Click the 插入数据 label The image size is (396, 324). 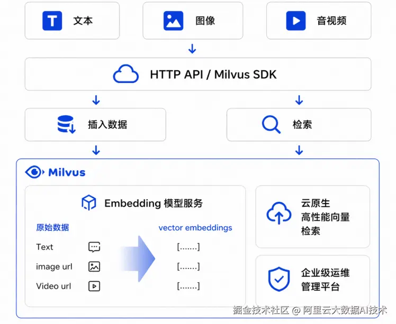tap(107, 125)
